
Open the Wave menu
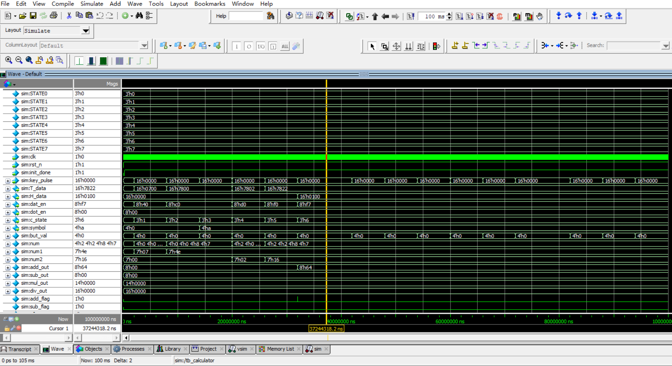(134, 4)
